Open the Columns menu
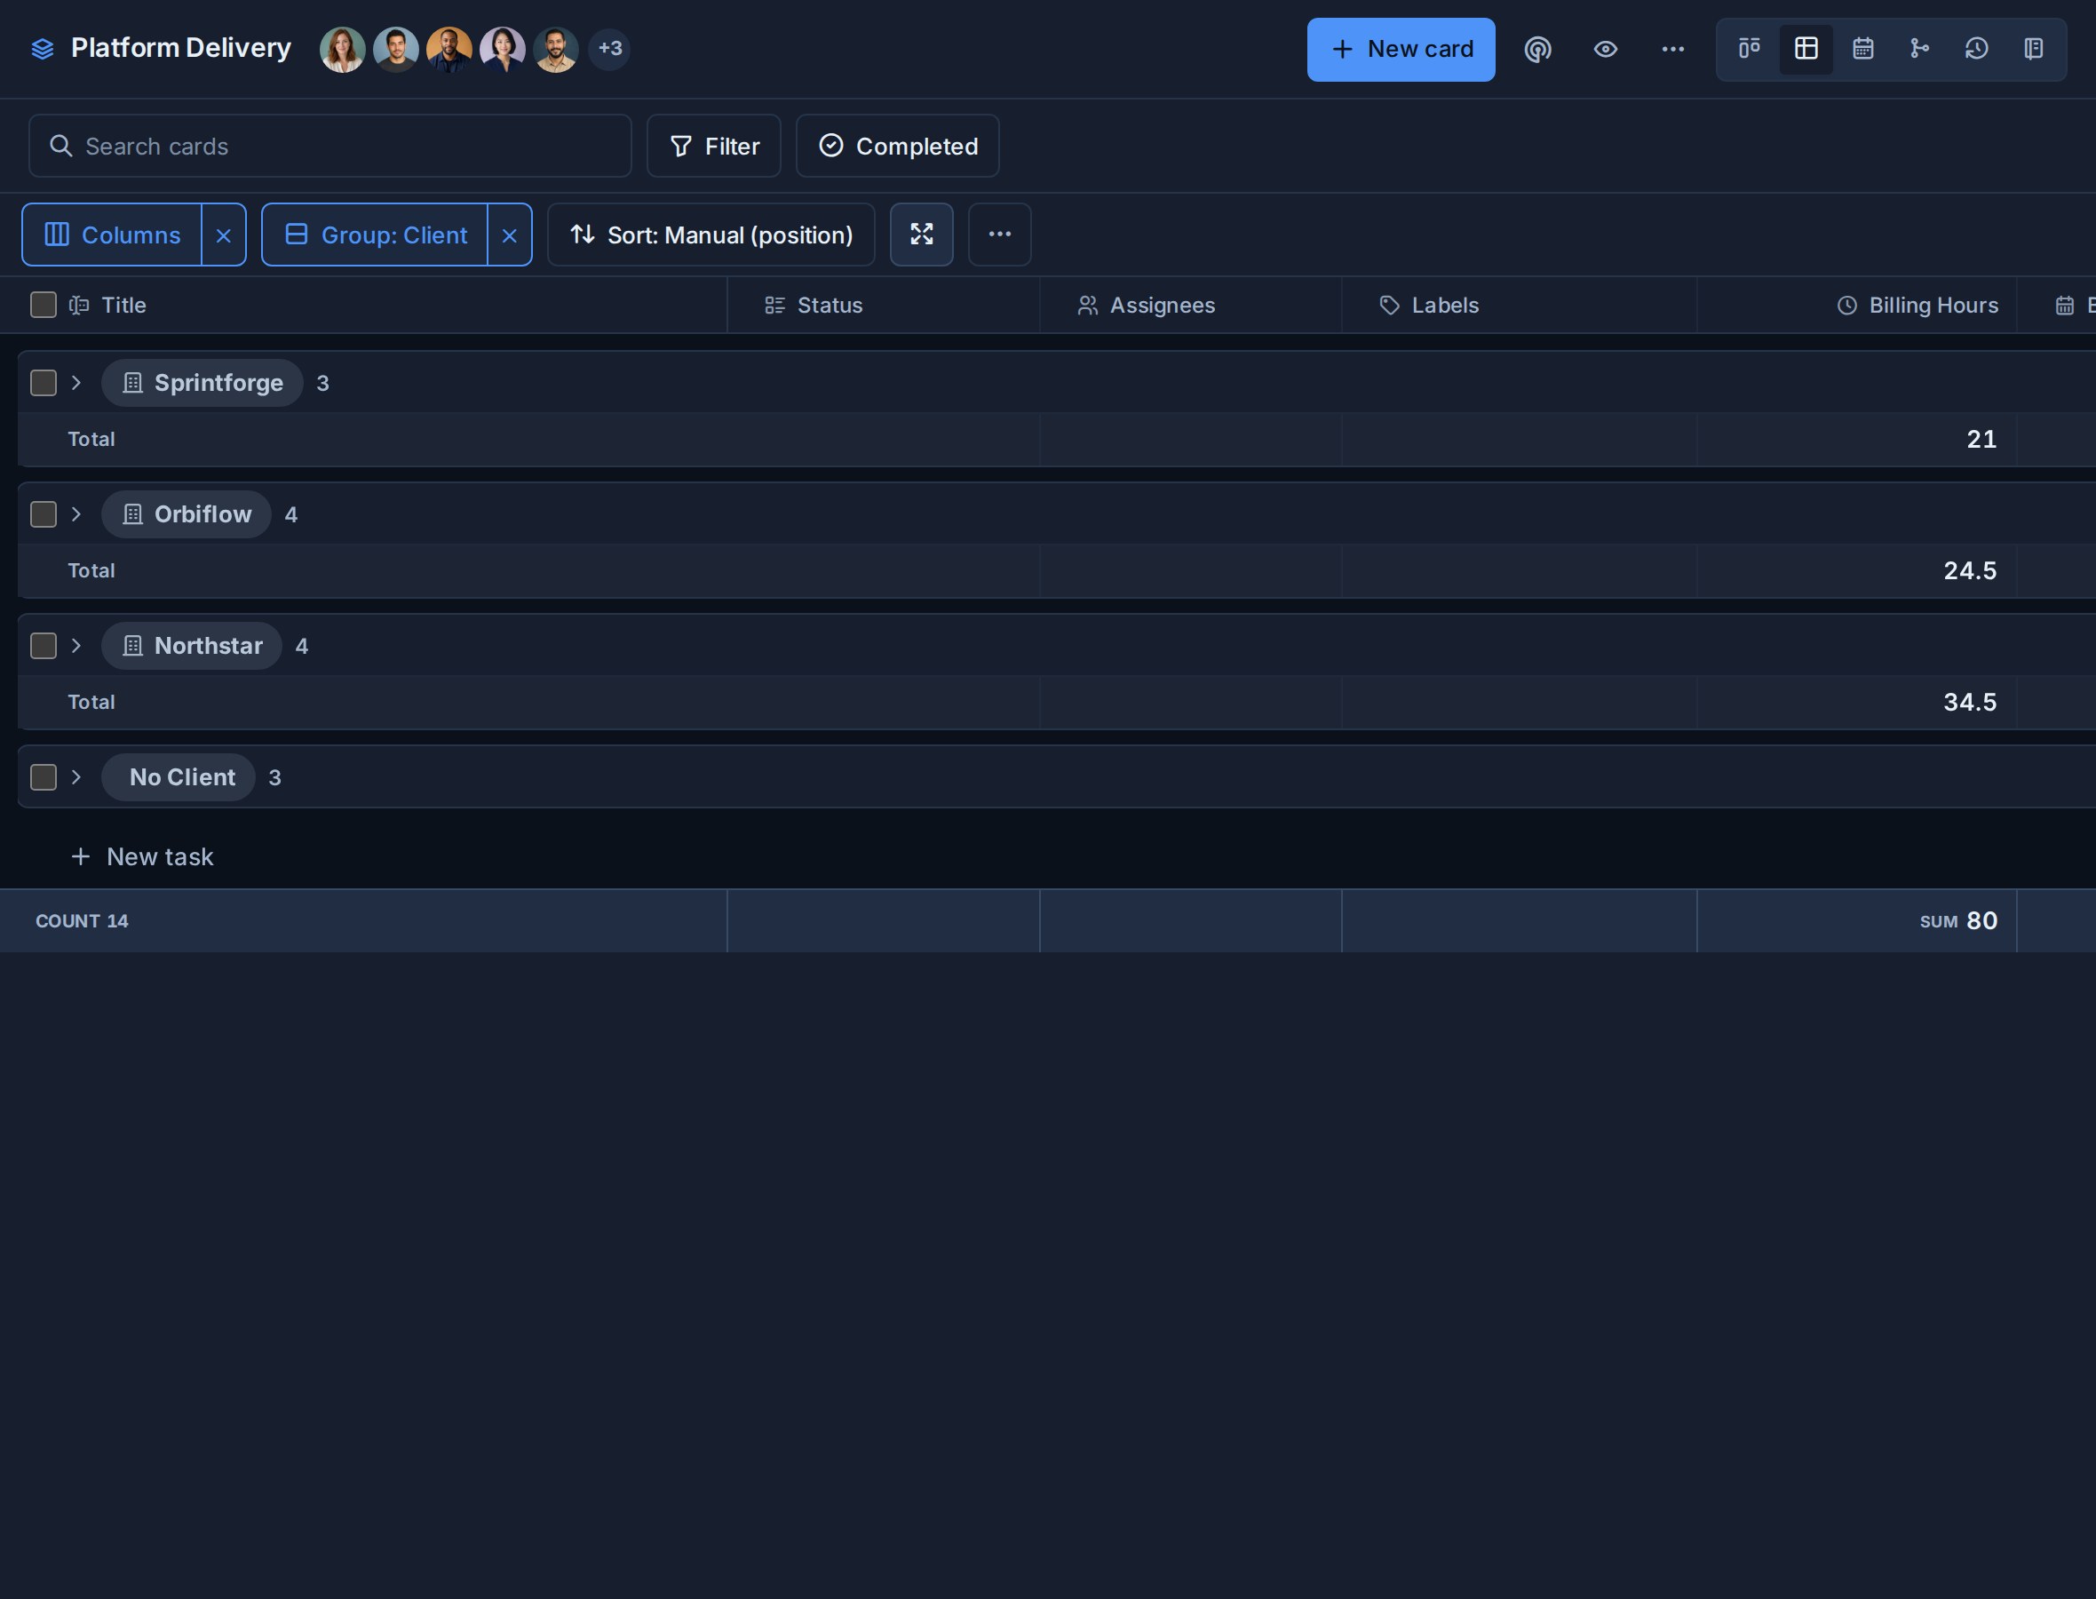 [x=112, y=235]
